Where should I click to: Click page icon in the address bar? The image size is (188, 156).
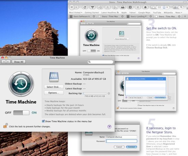tap(153, 7)
